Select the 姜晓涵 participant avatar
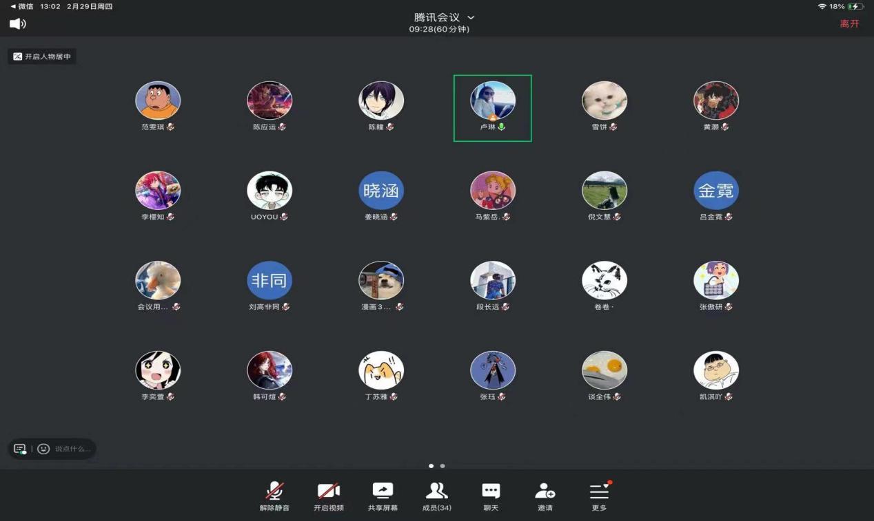This screenshot has height=521, width=874. tap(381, 191)
